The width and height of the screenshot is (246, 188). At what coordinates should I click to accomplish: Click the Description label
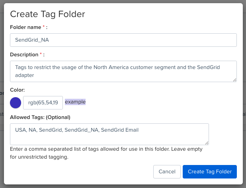point(27,55)
